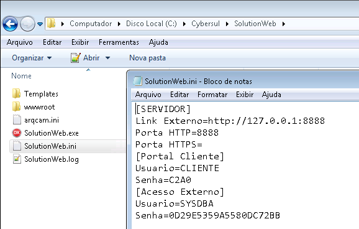Select the SolutionWeb.log file name

point(52,159)
